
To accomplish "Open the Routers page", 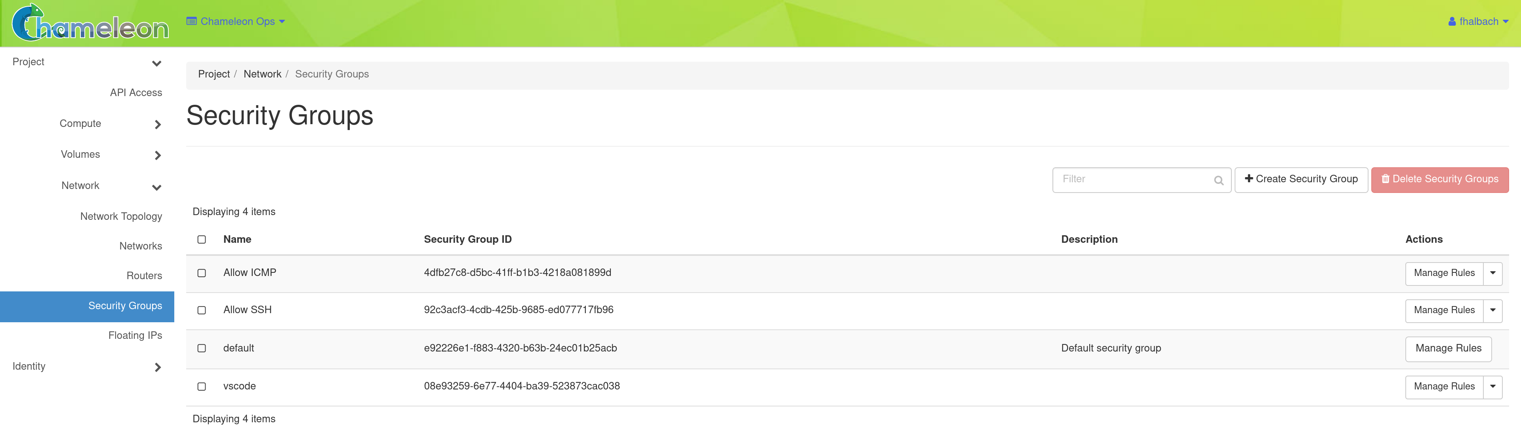I will (x=144, y=276).
